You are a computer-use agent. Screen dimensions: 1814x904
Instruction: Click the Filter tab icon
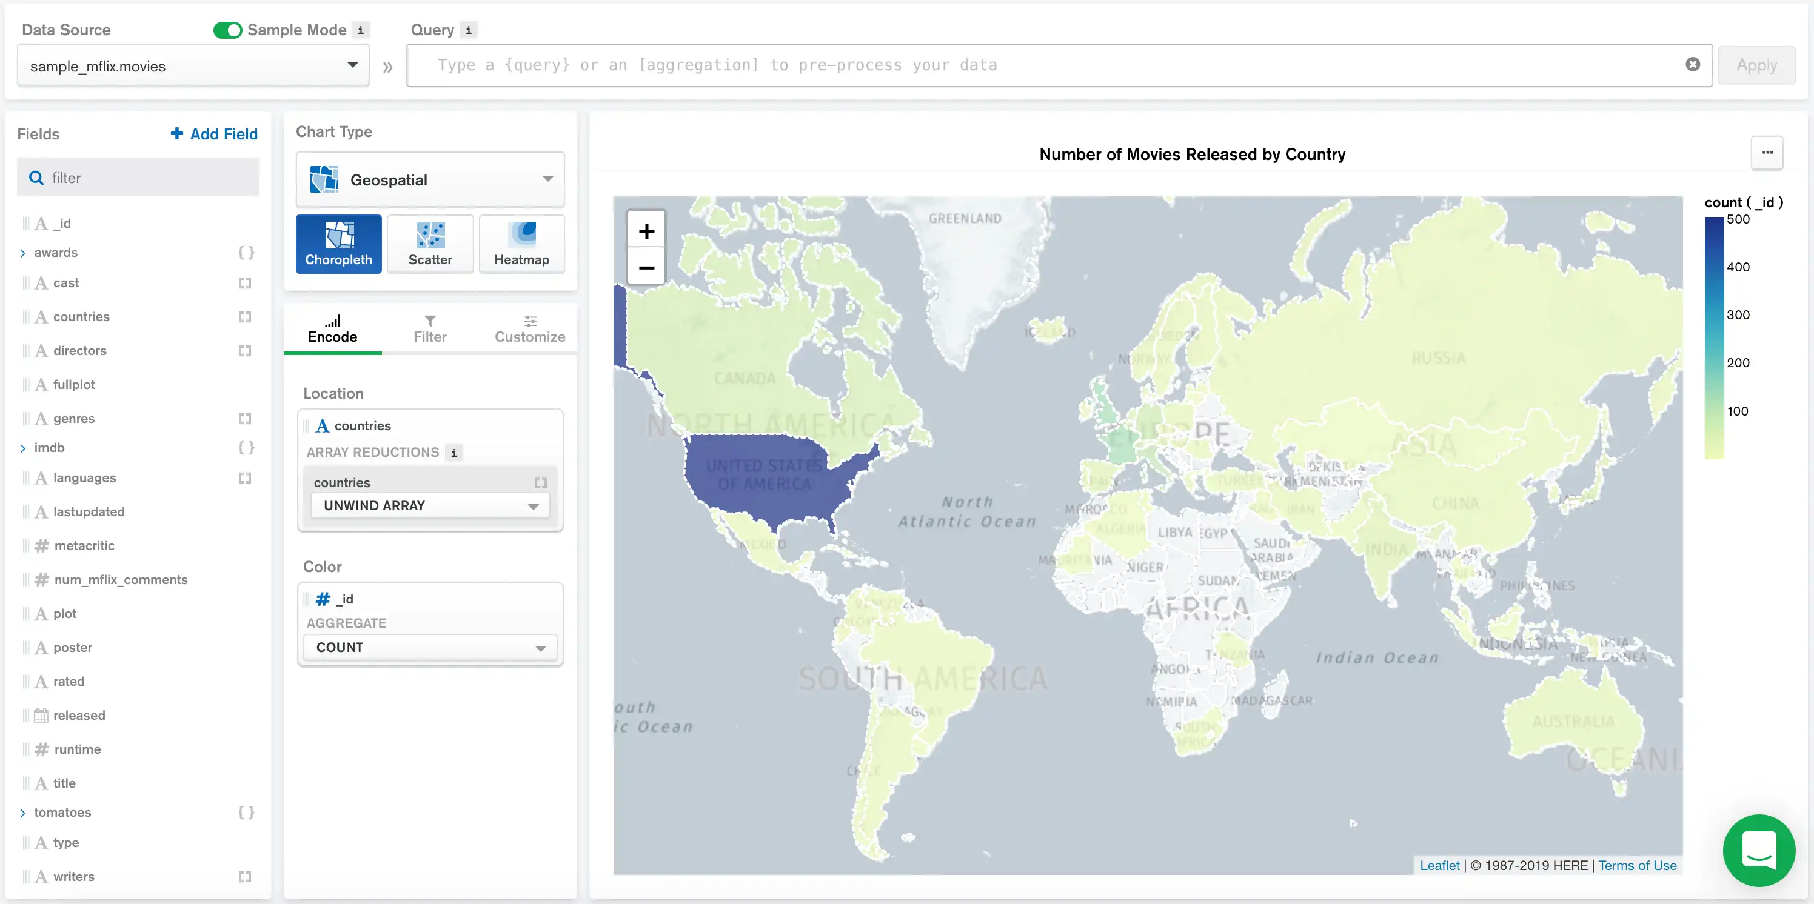(429, 327)
